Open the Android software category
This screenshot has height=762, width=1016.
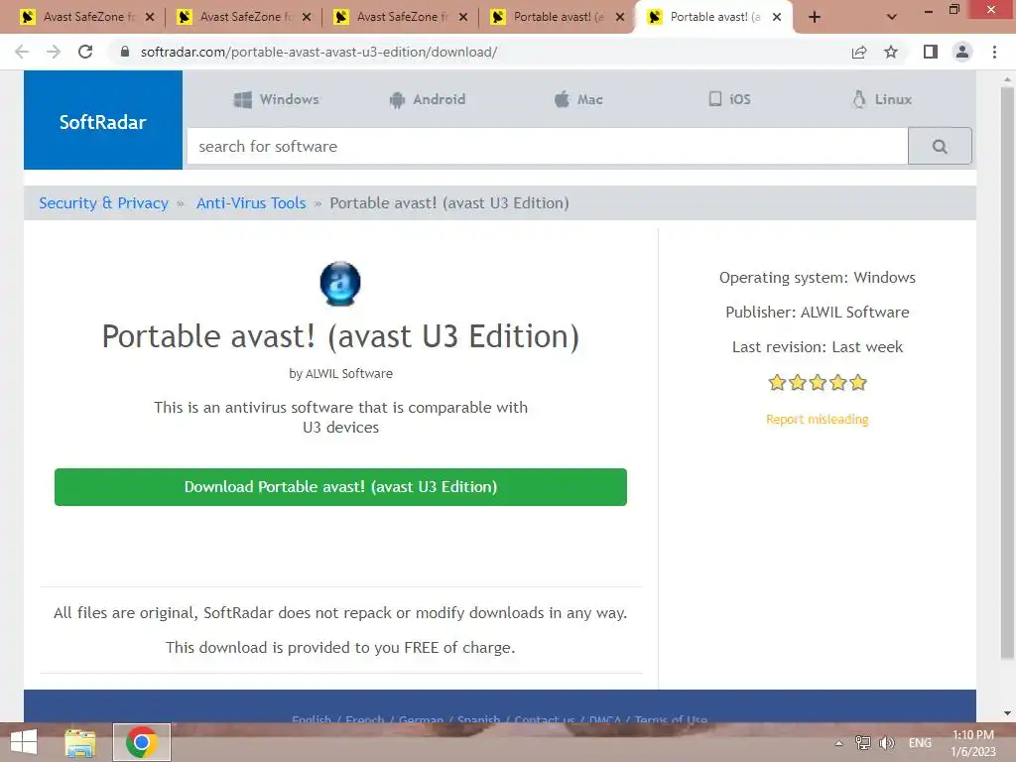coord(428,99)
